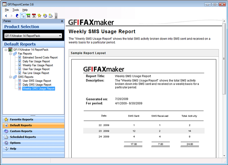
Task: Select Weekly SMS Usage Report in tree
Action: [38, 89]
